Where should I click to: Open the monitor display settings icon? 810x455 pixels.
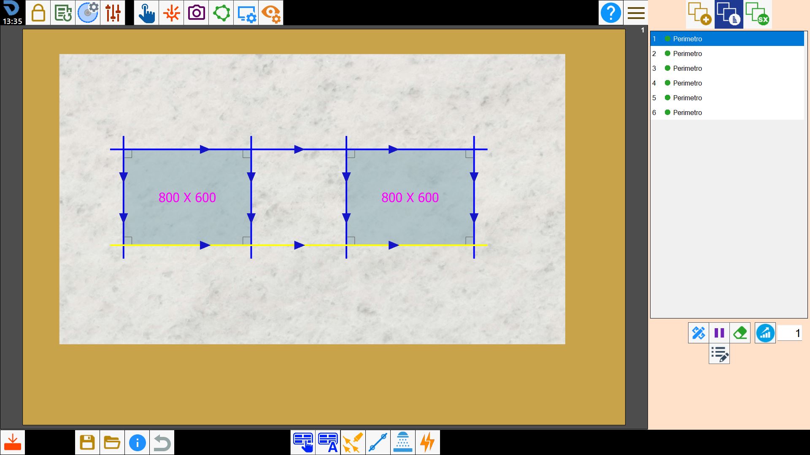click(246, 13)
